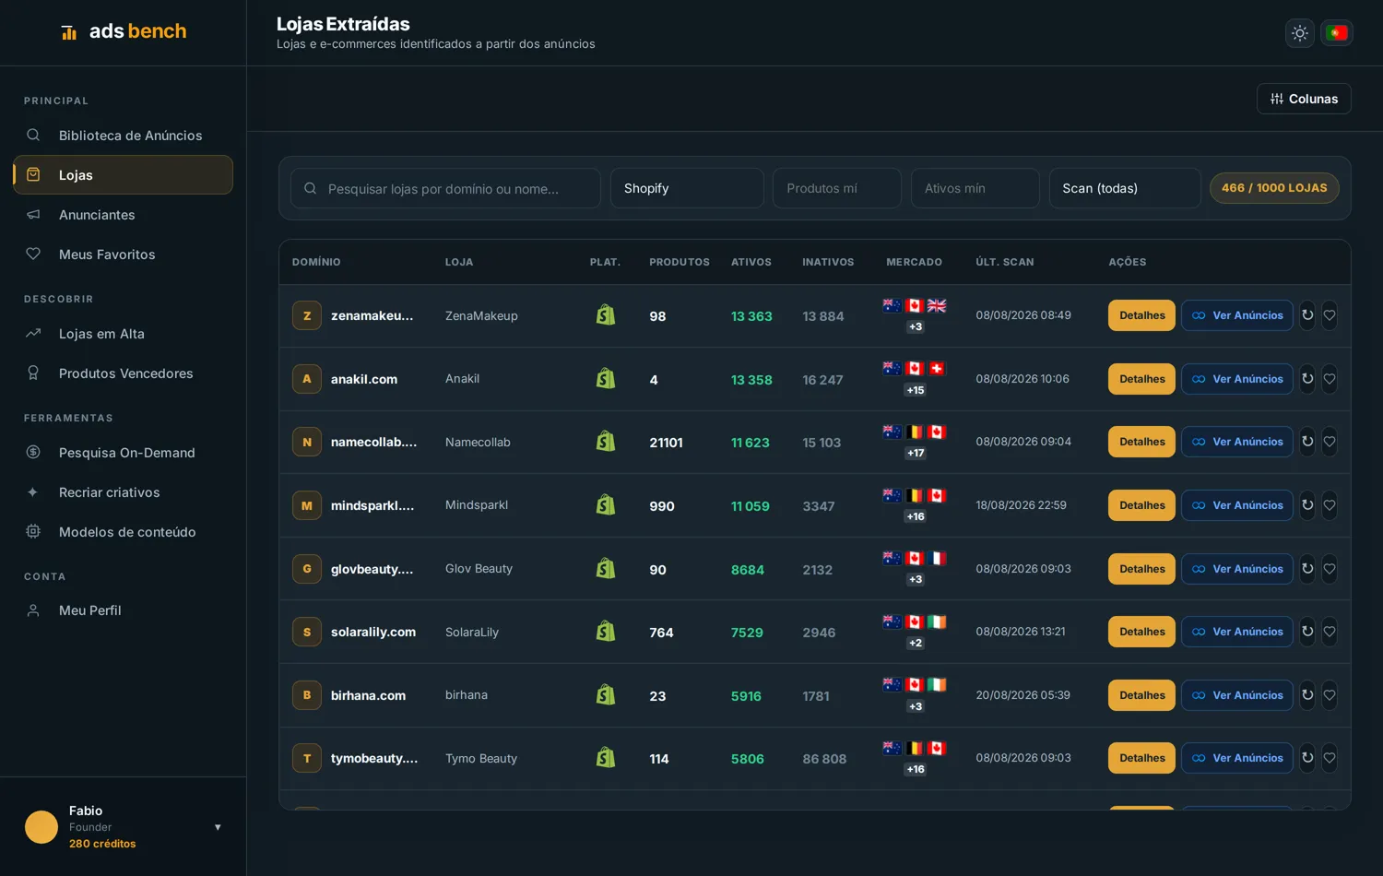Select the Lojas sidebar item
Image resolution: width=1383 pixels, height=876 pixels.
coord(123,175)
